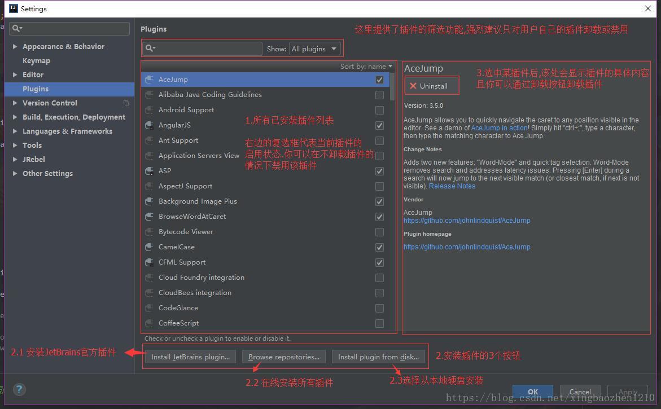Click the Alibaba Java Coding Guidelines plugin icon

point(149,95)
